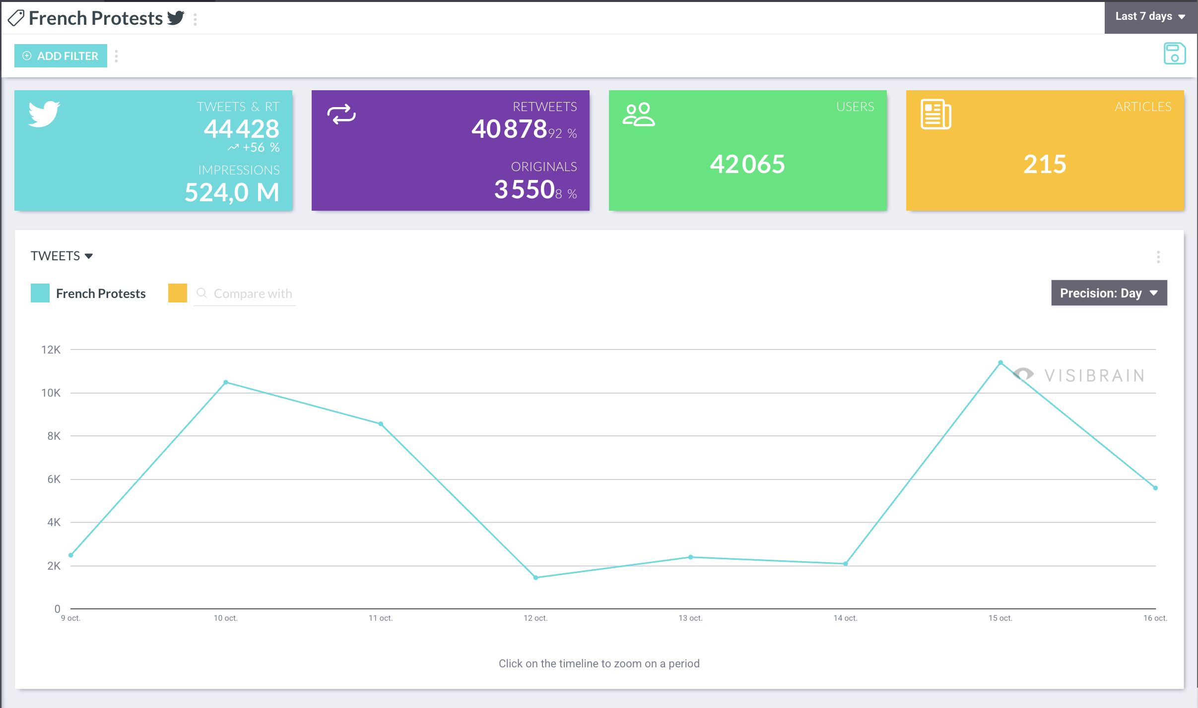The width and height of the screenshot is (1198, 708).
Task: Expand the TWEETS metric dropdown
Action: (62, 256)
